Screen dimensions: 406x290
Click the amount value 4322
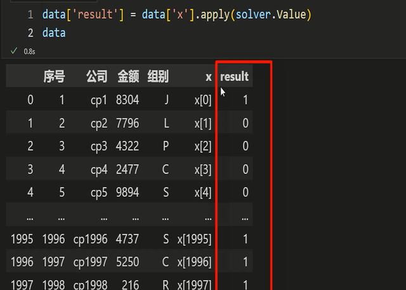[x=128, y=146]
